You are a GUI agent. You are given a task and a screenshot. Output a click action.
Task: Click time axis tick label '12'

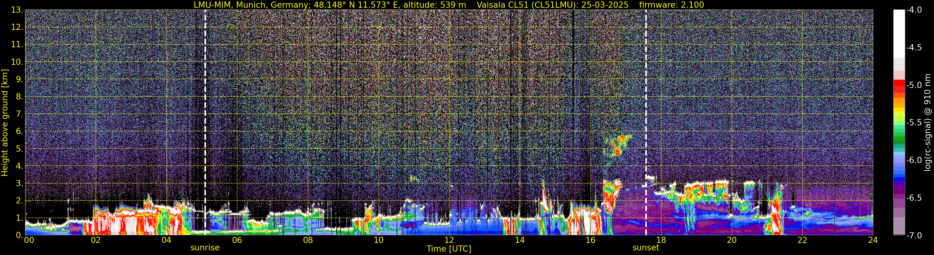(449, 240)
